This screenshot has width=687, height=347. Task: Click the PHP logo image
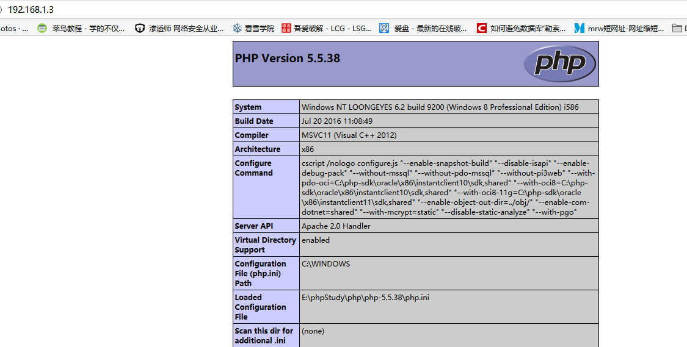click(559, 63)
